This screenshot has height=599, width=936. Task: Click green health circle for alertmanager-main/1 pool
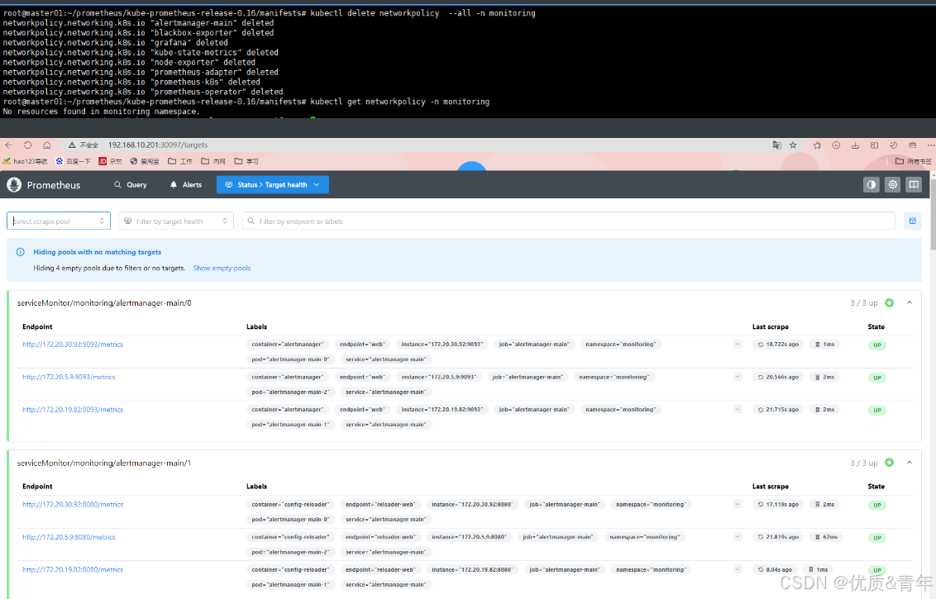pyautogui.click(x=890, y=463)
